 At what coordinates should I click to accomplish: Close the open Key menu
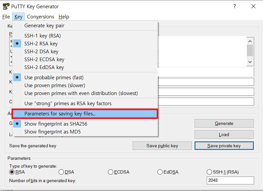pos(18,16)
